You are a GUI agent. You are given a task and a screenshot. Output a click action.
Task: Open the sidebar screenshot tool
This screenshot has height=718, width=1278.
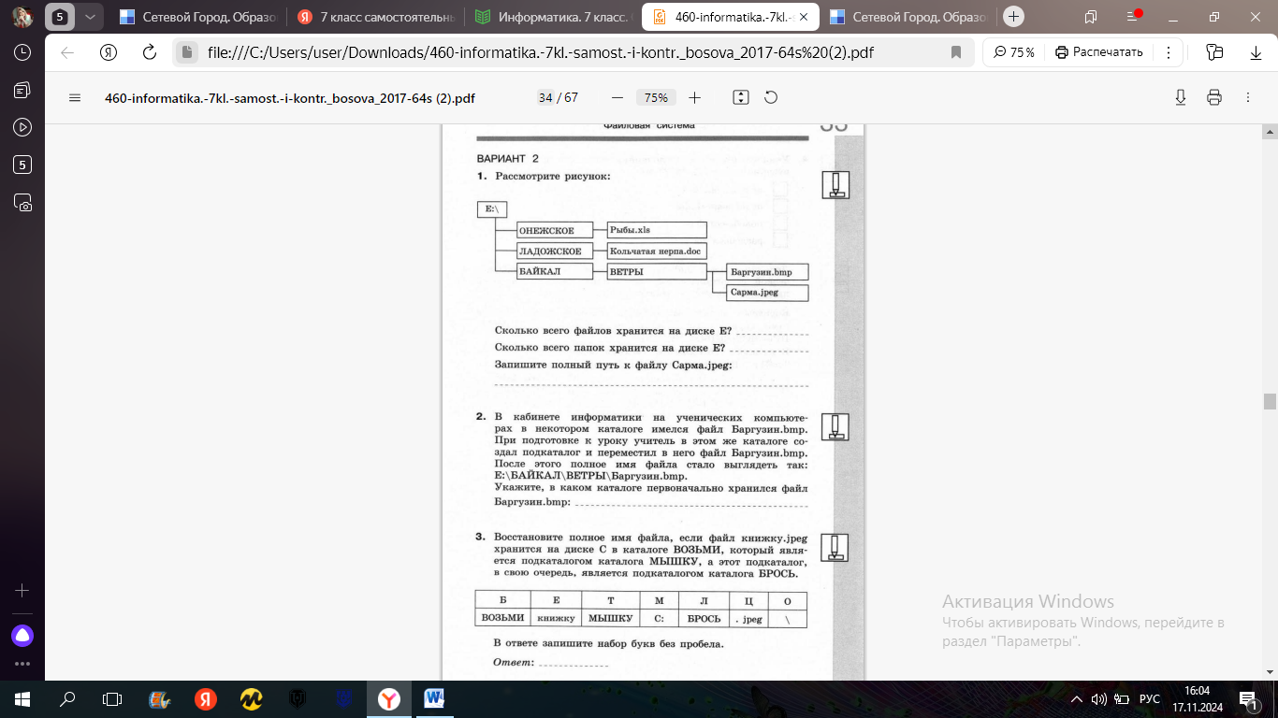22,202
